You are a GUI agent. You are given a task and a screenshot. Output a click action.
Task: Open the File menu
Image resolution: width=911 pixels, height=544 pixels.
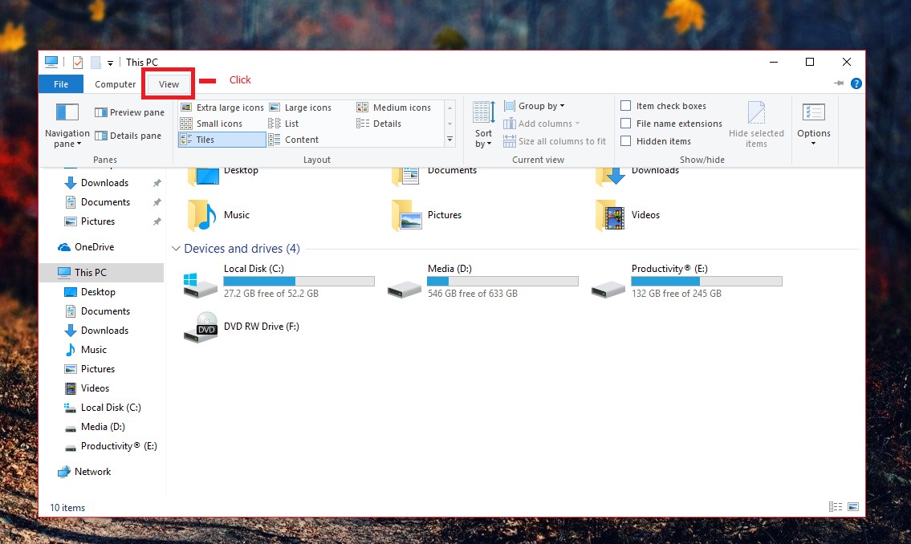click(60, 83)
